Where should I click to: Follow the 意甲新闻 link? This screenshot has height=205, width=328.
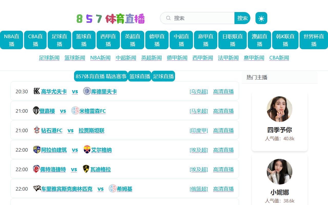pos(254,58)
